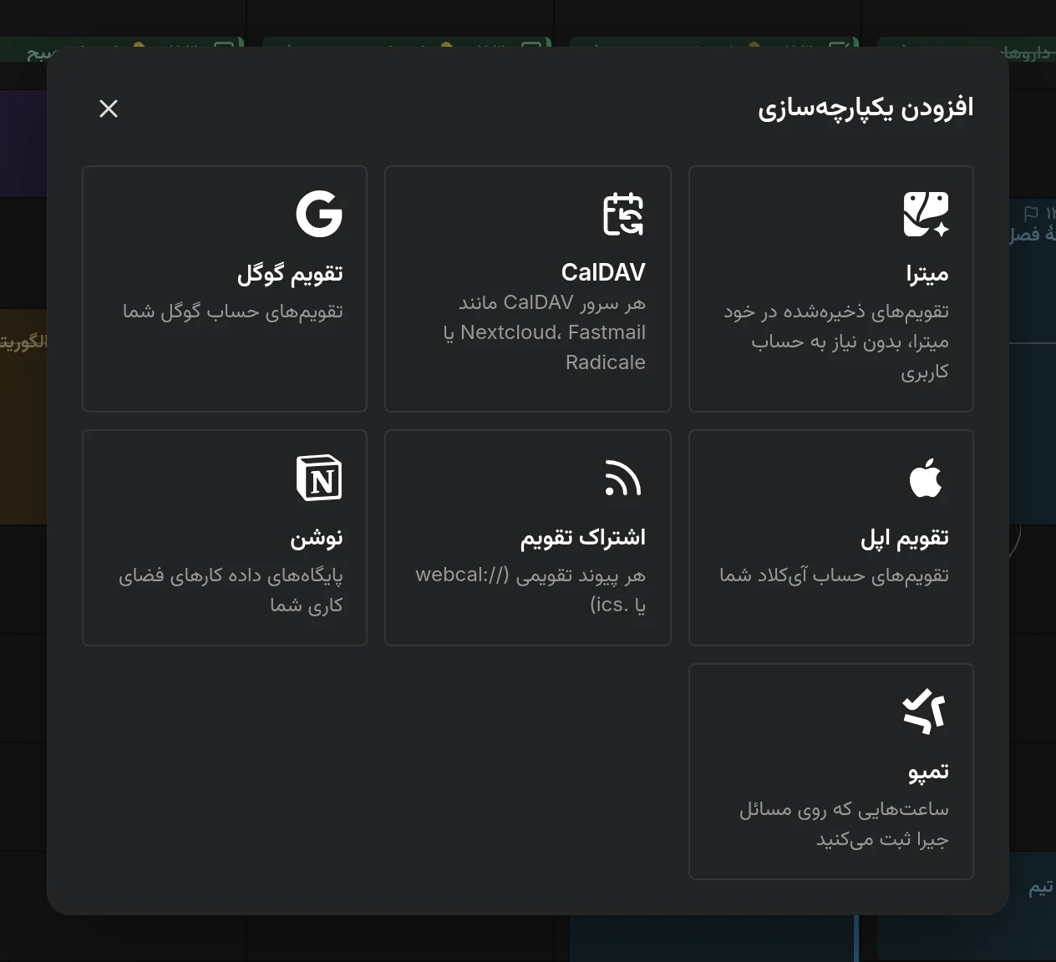Choose the CalDAV integration title

click(603, 272)
